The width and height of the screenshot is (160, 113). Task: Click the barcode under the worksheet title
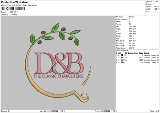coord(13,9)
